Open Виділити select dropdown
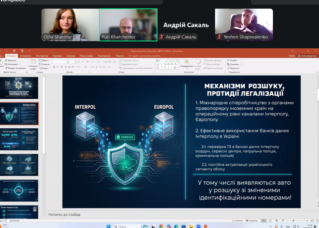319x228 pixels. click(234, 68)
